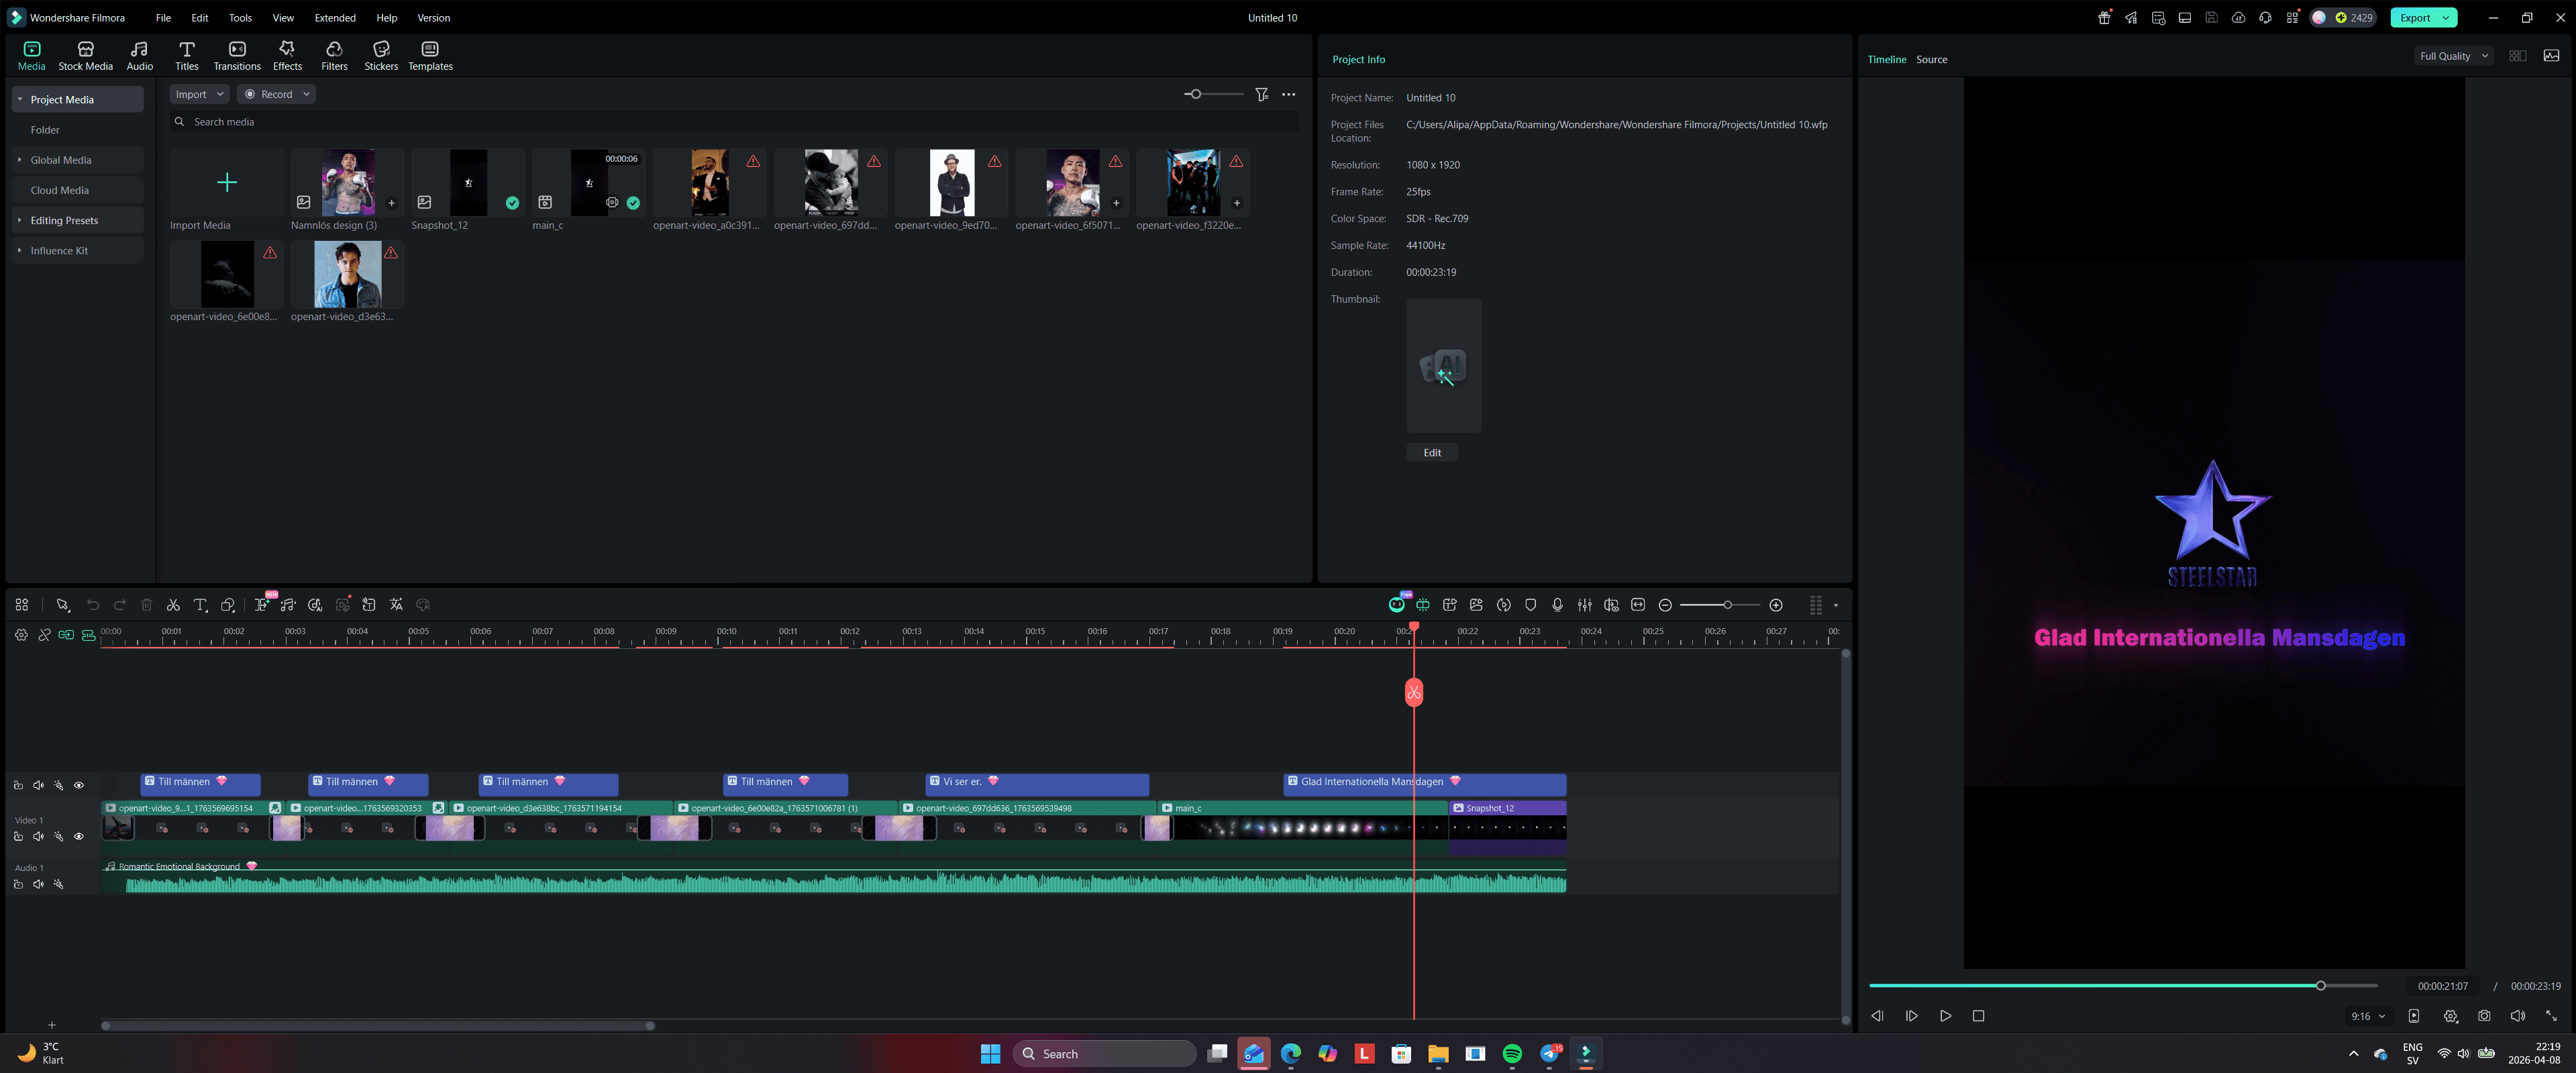Click the Export button

(2414, 18)
